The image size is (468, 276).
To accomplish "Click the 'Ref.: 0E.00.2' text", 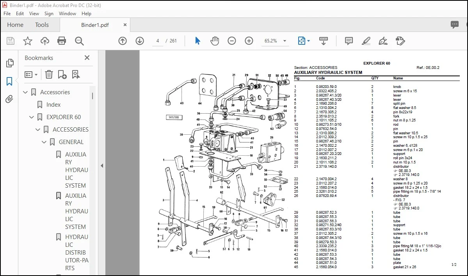I will click(428, 68).
